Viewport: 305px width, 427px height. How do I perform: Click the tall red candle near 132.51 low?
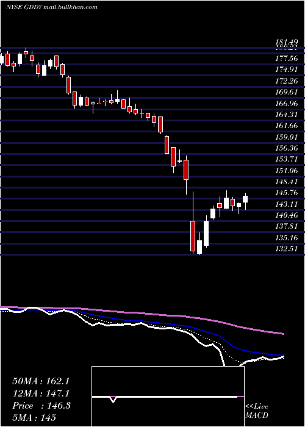(x=193, y=236)
